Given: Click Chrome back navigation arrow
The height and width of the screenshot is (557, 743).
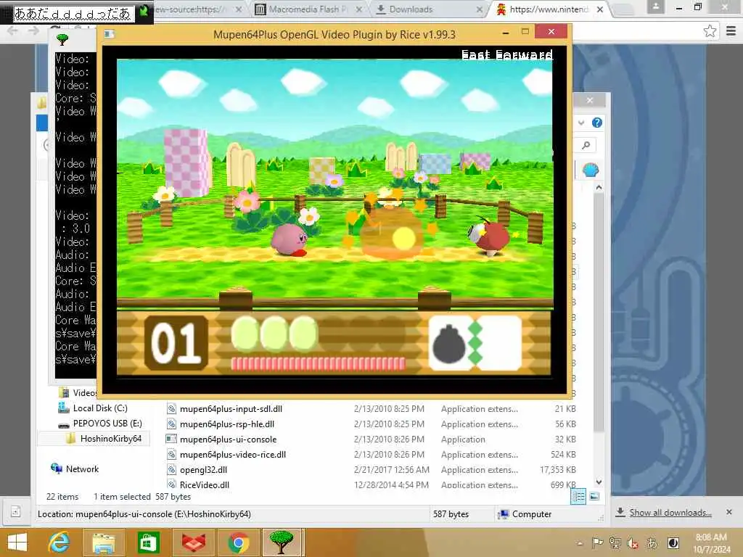Looking at the screenshot, I should [13, 30].
